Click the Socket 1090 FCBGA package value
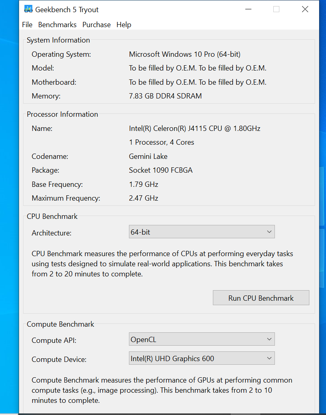This screenshot has width=326, height=415. click(161, 170)
